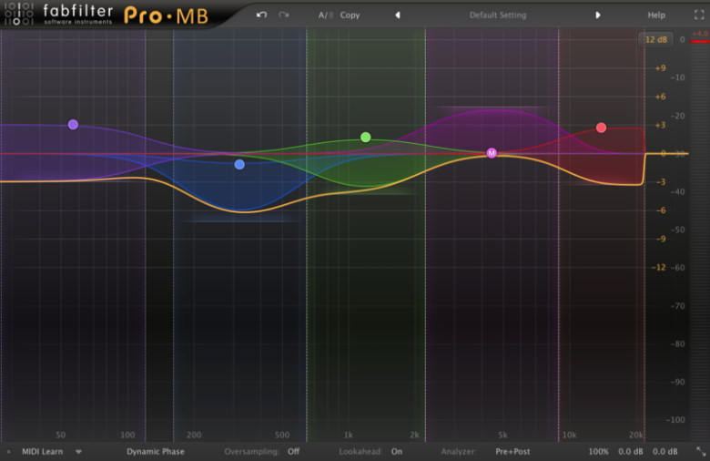Open the Analyzer Pre+Post menu

512,452
